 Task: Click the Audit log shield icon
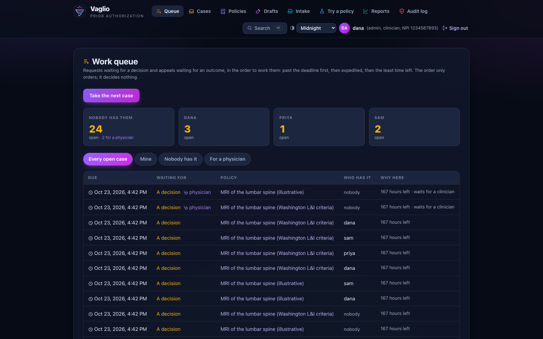(x=402, y=11)
